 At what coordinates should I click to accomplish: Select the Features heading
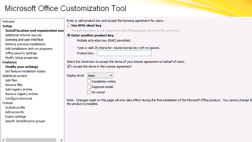(10, 62)
